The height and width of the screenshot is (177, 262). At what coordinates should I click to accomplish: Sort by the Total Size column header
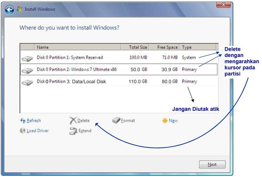pos(138,47)
